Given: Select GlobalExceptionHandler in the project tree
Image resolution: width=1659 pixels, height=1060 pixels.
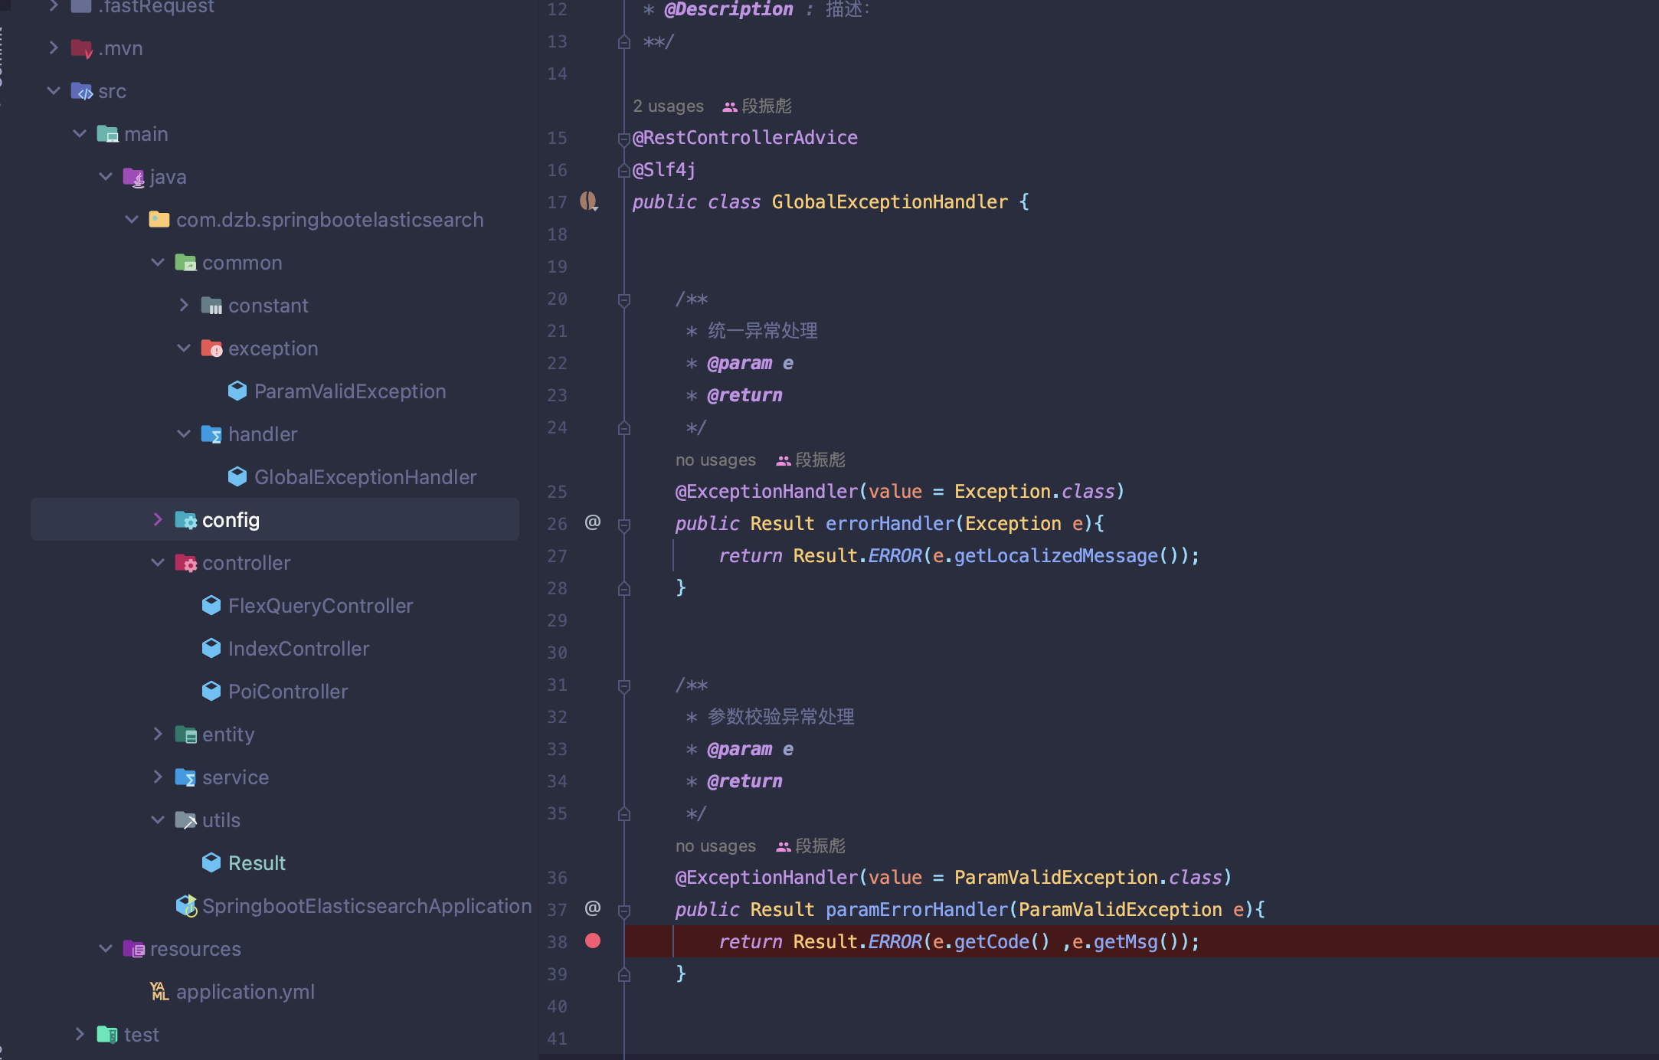Looking at the screenshot, I should (x=365, y=477).
